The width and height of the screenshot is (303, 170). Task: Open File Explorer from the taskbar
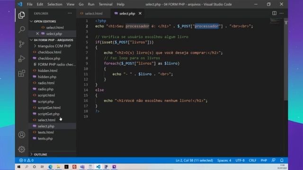58,167
